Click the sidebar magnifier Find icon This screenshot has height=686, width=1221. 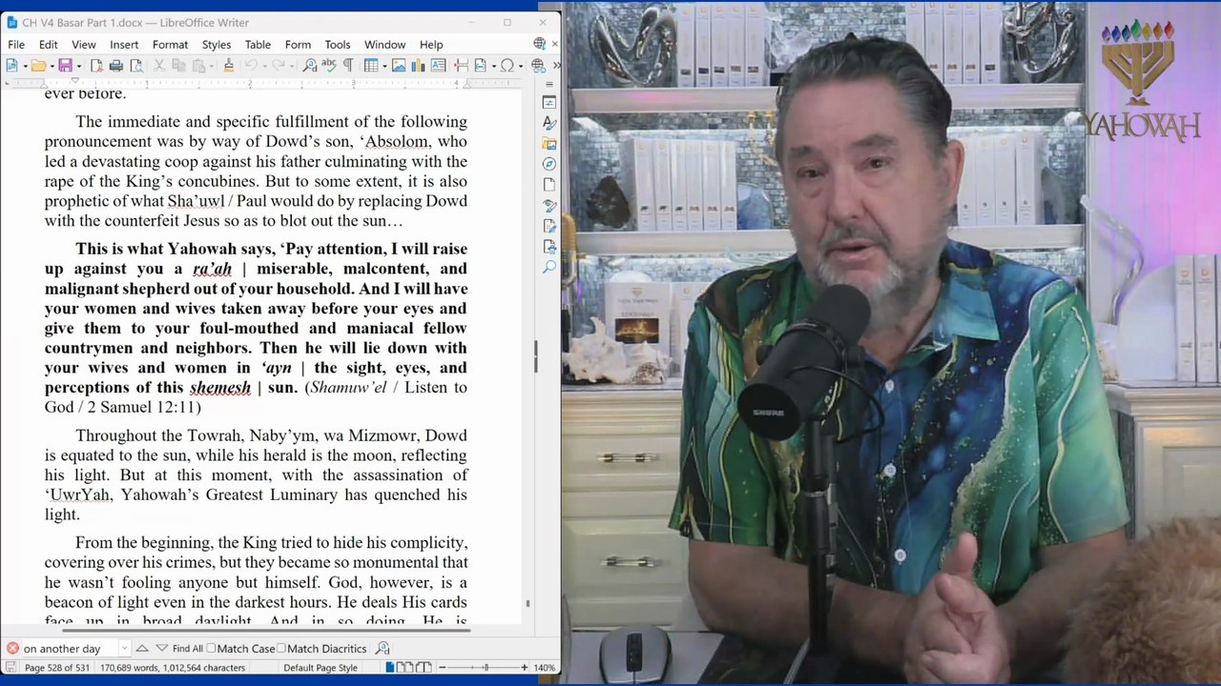point(549,268)
